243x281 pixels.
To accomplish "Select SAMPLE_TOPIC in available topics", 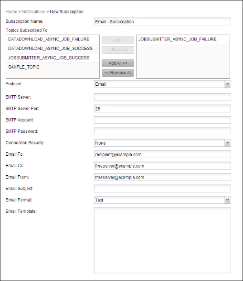I will (53, 67).
